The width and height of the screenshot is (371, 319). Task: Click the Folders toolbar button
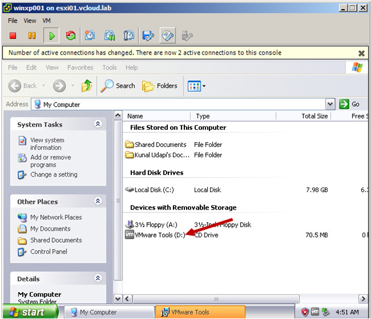160,85
